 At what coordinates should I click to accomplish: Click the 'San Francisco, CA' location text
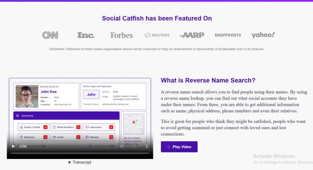(x=63, y=105)
